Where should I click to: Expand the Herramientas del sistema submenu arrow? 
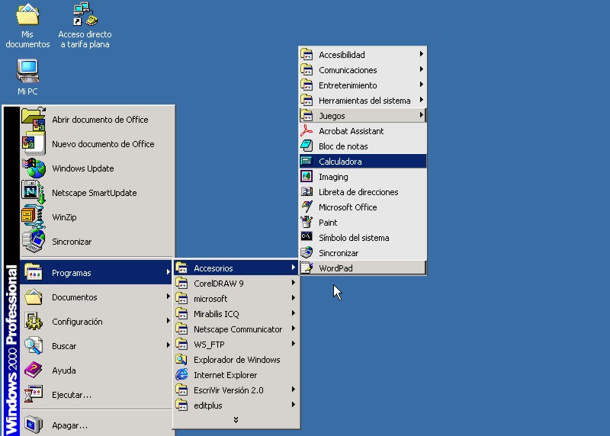tap(422, 100)
